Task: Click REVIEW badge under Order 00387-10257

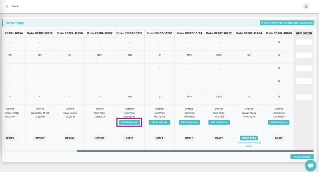Action: point(100,138)
